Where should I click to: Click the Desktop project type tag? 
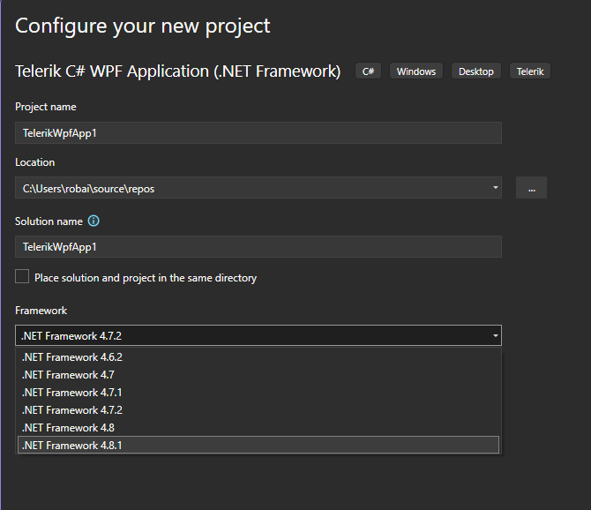point(476,71)
